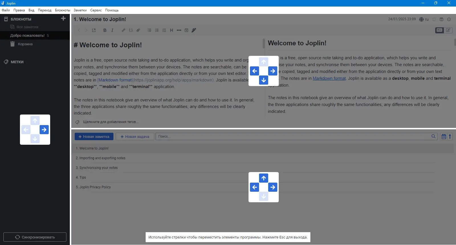Move the note list panel left
The image size is (456, 245).
click(255, 187)
